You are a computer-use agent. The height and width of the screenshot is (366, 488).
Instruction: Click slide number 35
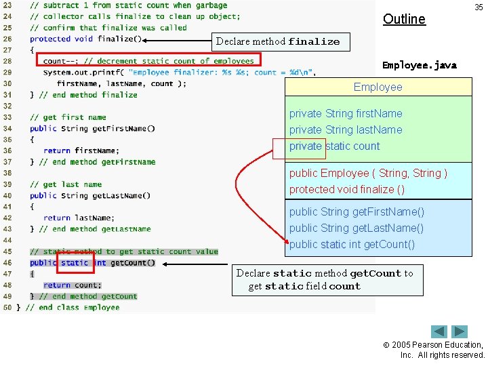[x=479, y=7]
